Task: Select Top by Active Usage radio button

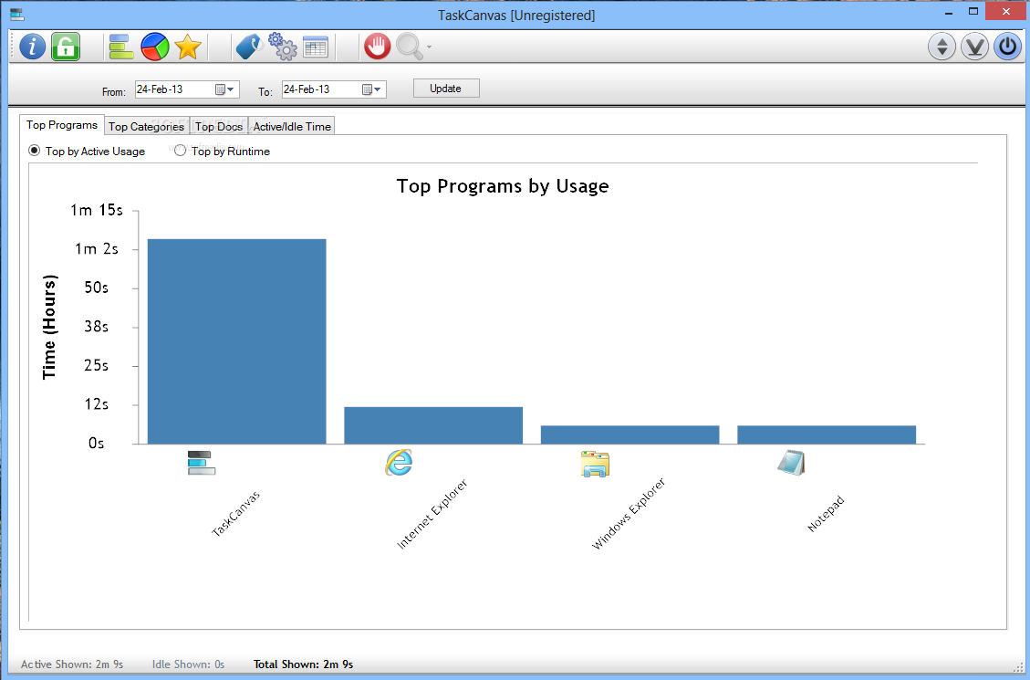Action: [34, 151]
